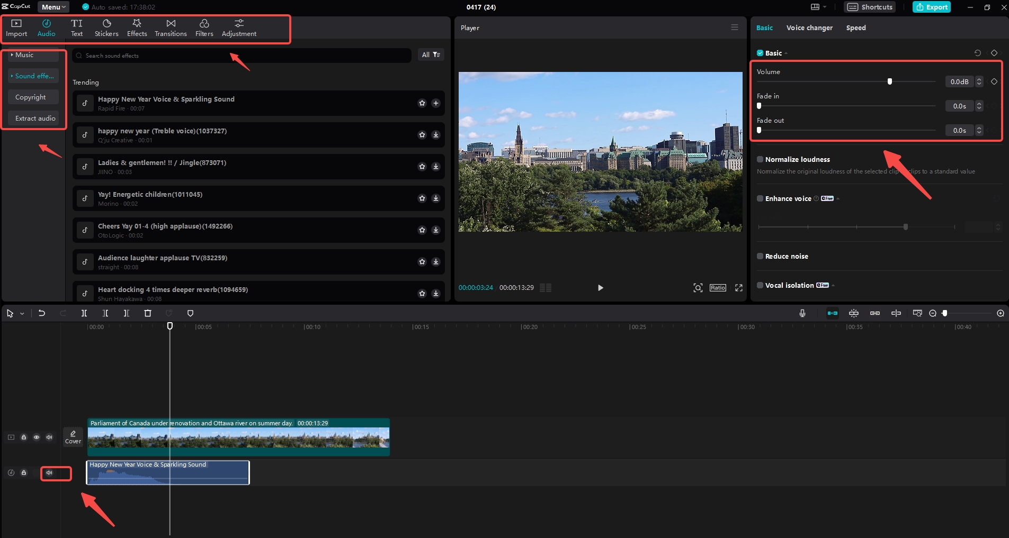Screen dimensions: 1009x538
Task: Click the Delete icon in the timeline toolbar
Action: (x=148, y=313)
